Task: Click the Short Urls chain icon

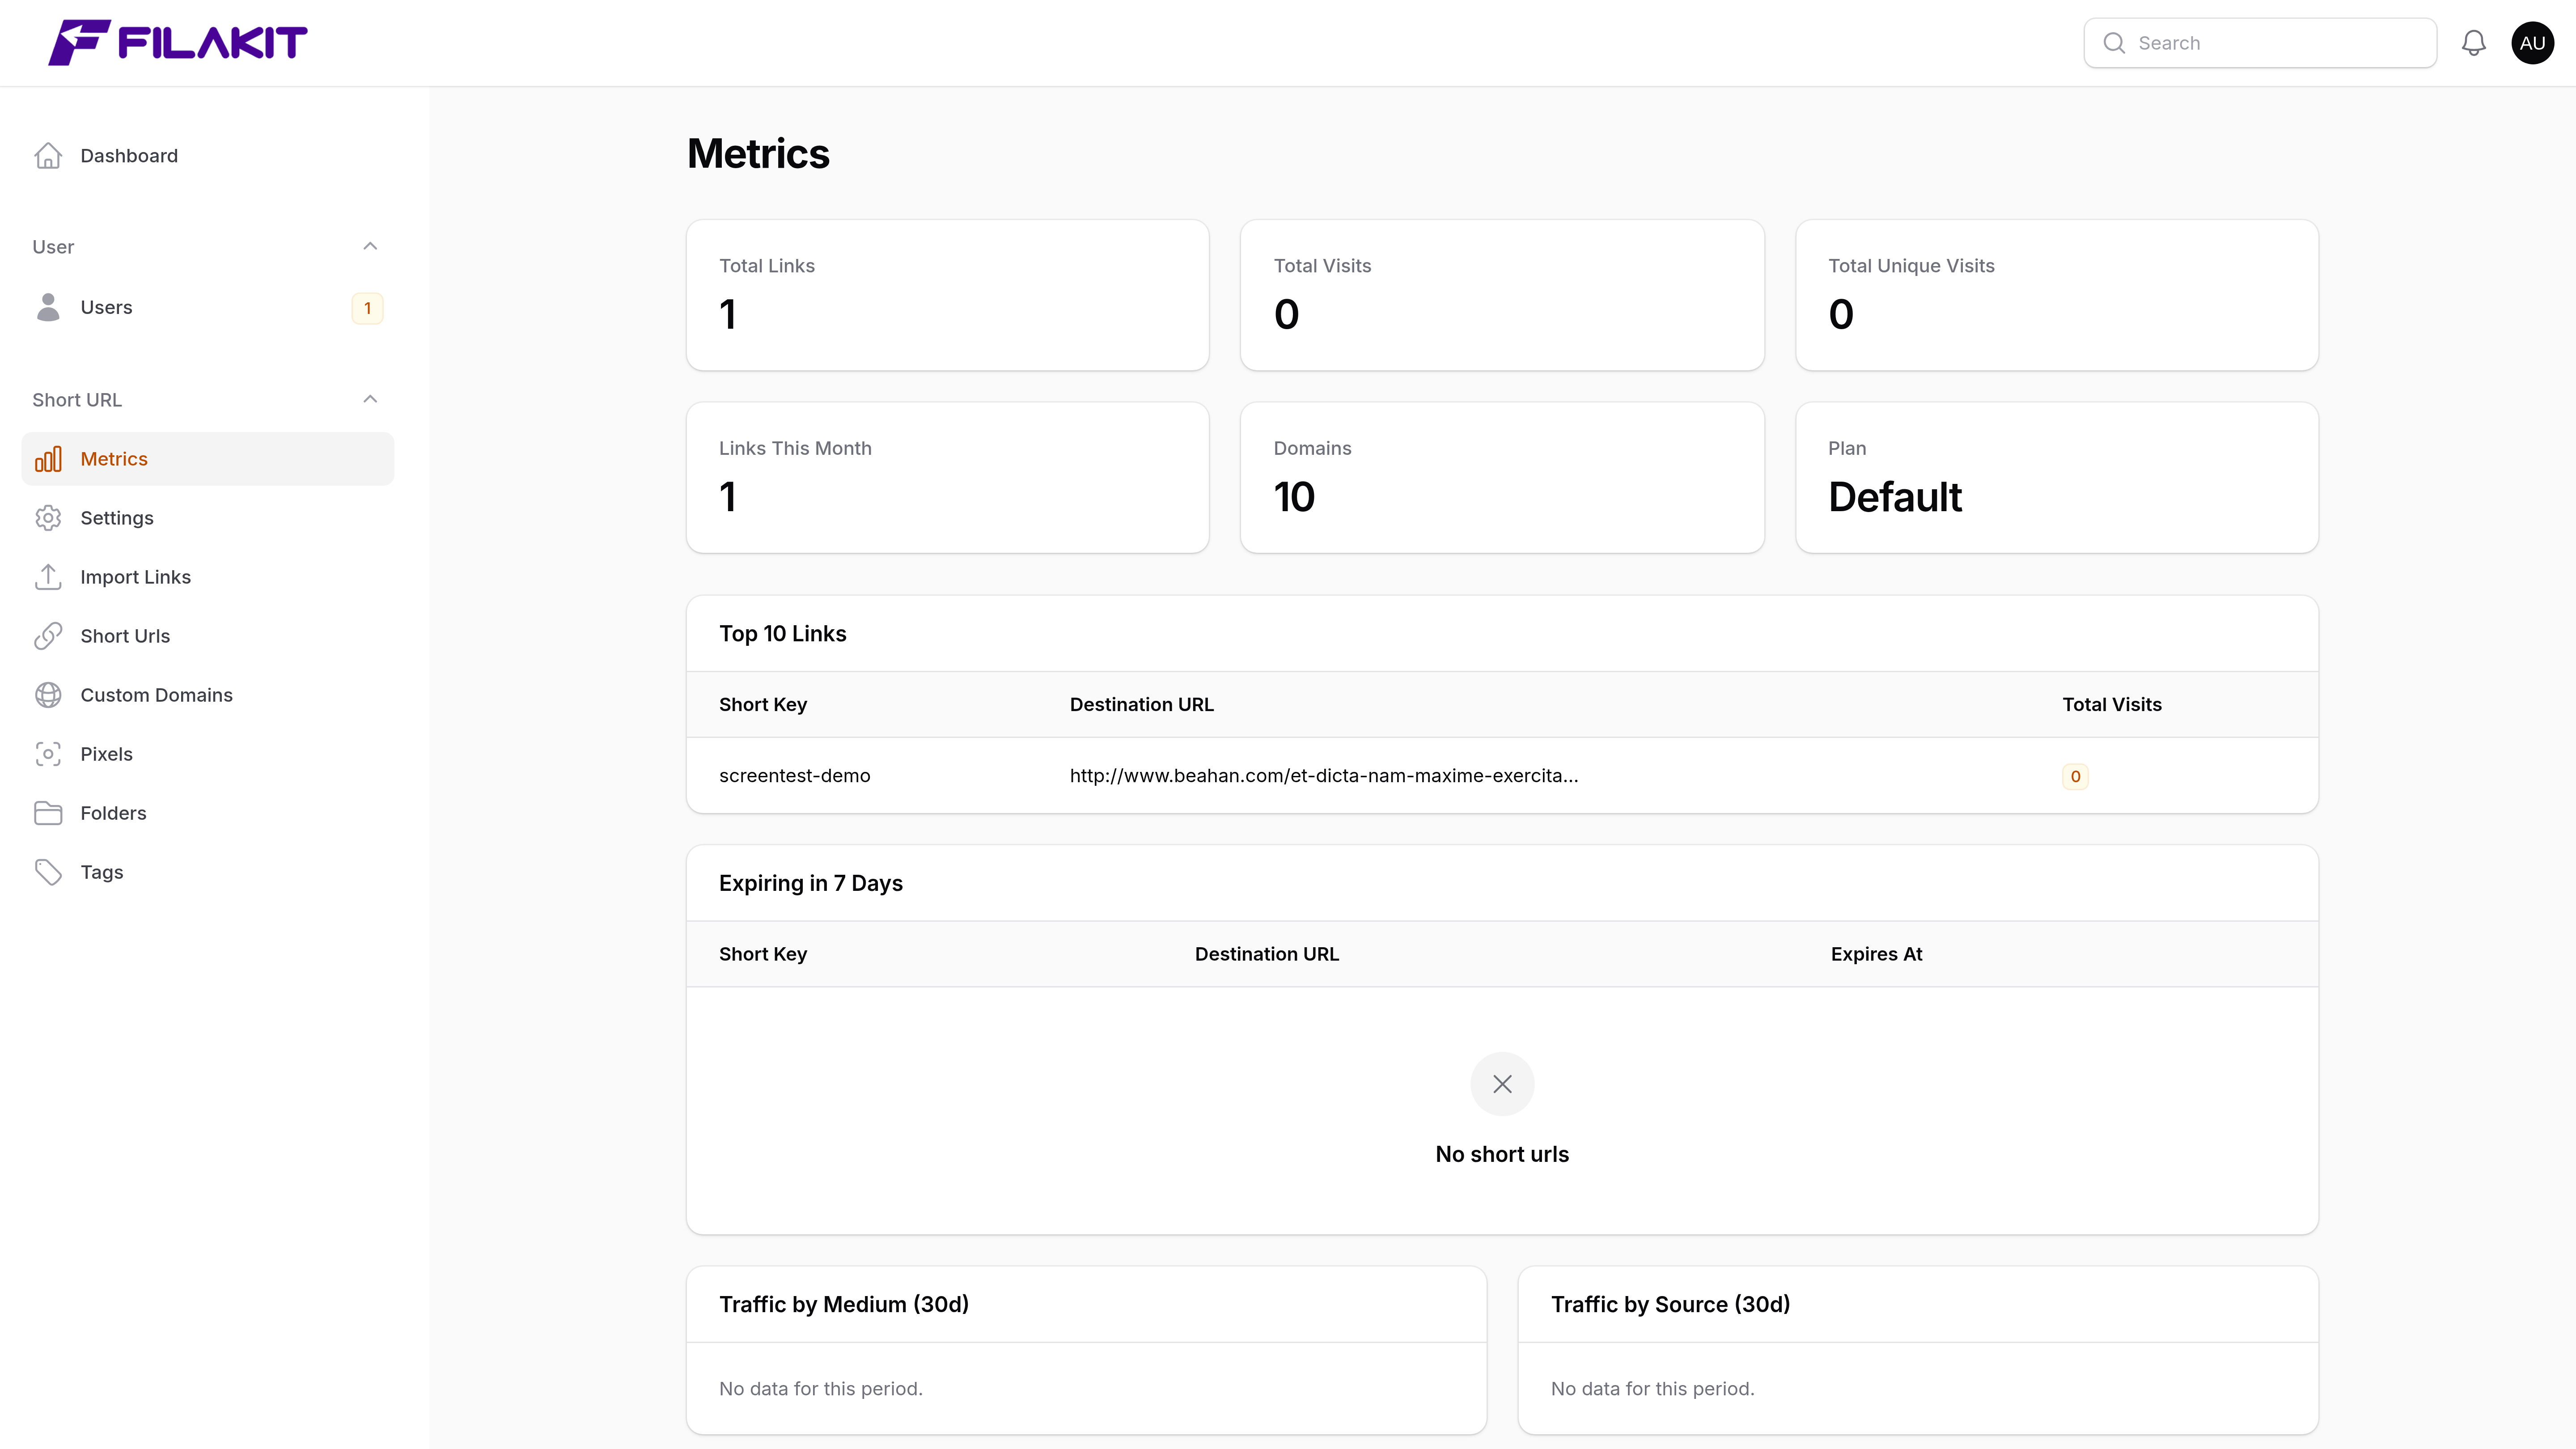Action: point(48,636)
